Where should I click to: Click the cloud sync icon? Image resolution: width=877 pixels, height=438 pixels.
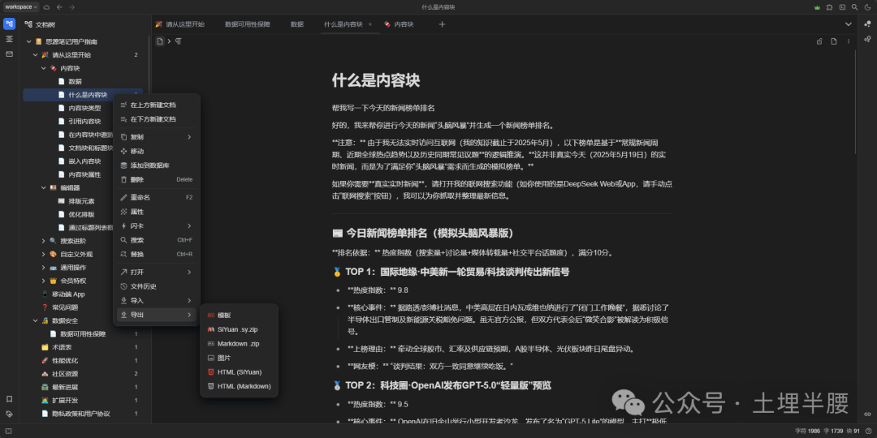(46, 6)
